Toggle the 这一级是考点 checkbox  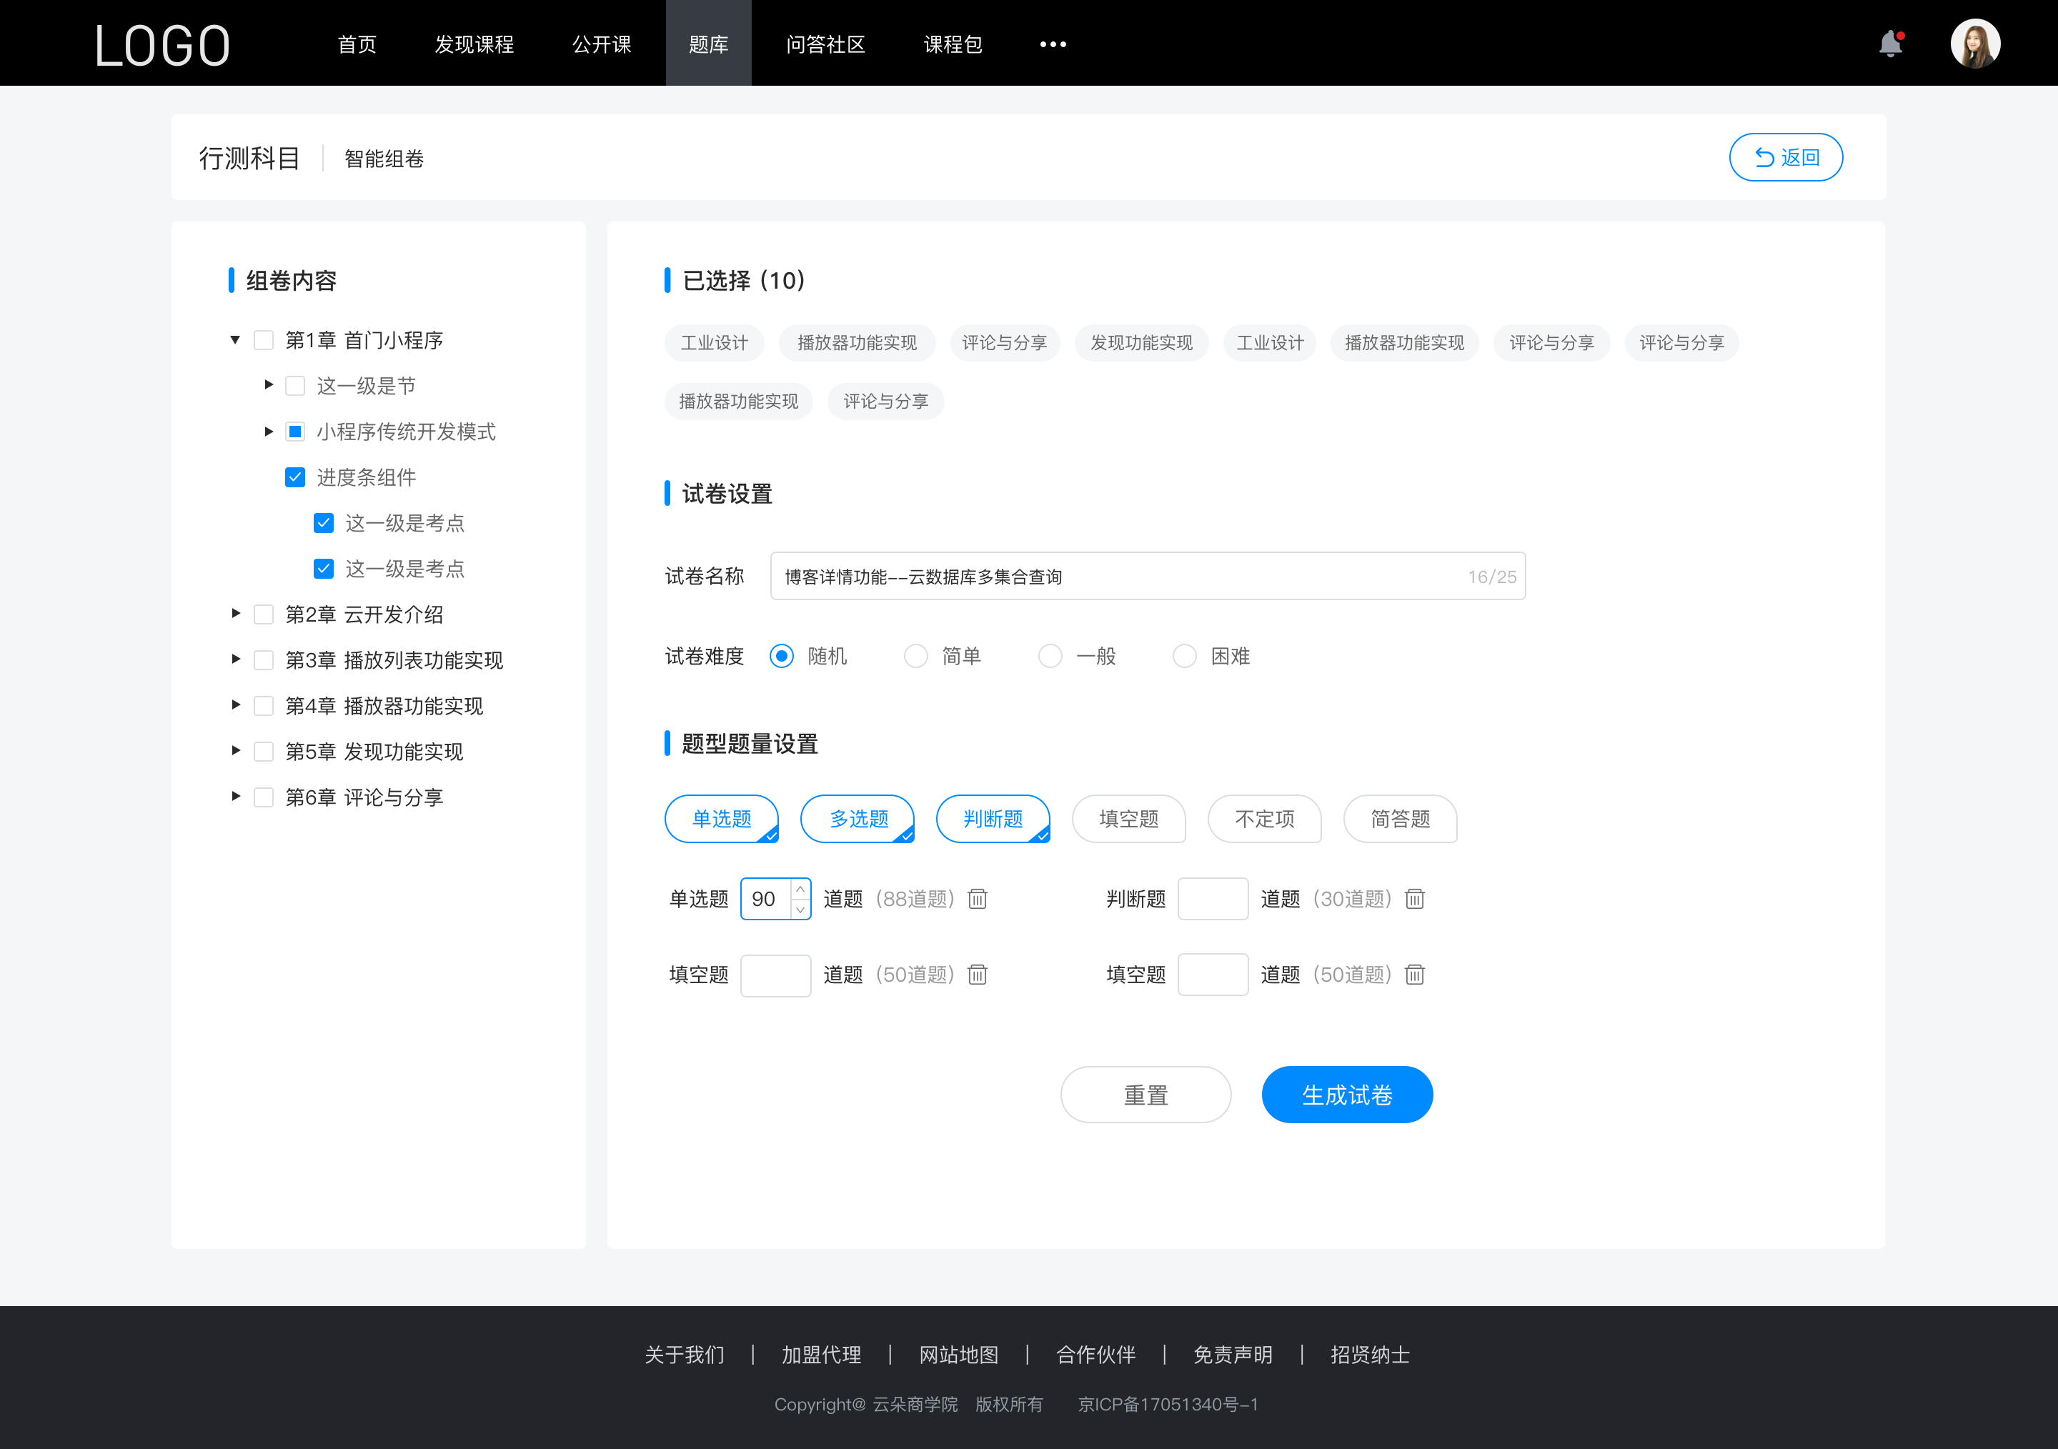tap(322, 522)
